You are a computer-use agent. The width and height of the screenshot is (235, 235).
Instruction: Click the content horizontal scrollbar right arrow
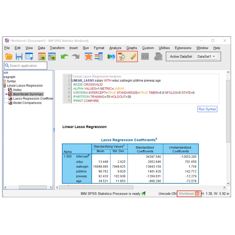(224, 187)
